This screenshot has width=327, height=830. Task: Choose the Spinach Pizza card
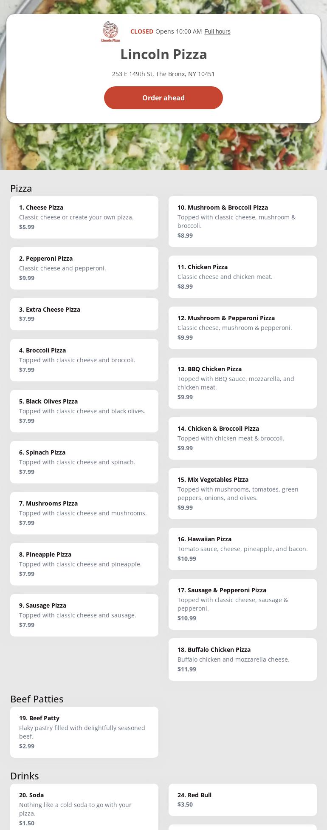84,462
